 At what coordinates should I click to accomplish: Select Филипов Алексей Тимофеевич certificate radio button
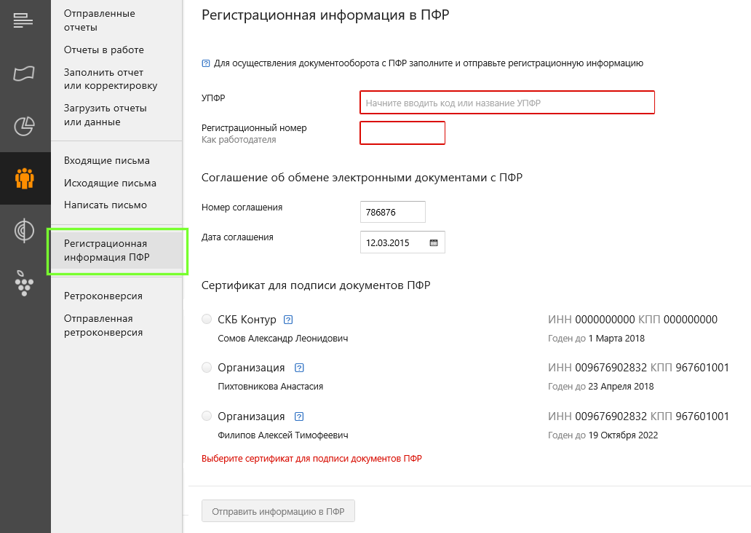(207, 416)
